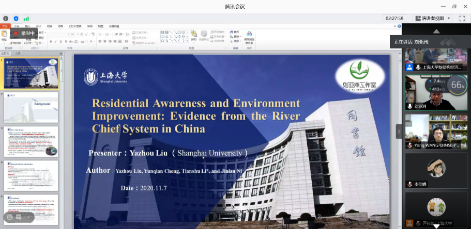The image size is (471, 229).
Task: Select the fourth slide thumbnail
Action: (31, 175)
